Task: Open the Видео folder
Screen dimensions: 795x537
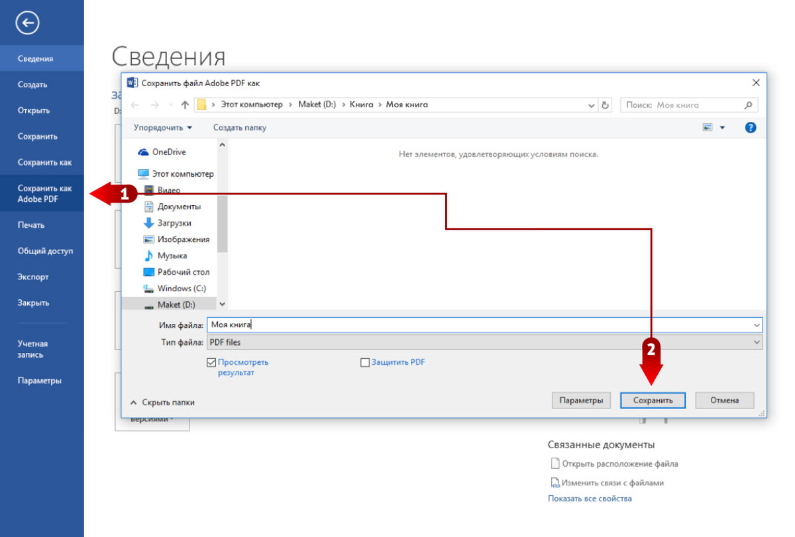Action: (162, 190)
